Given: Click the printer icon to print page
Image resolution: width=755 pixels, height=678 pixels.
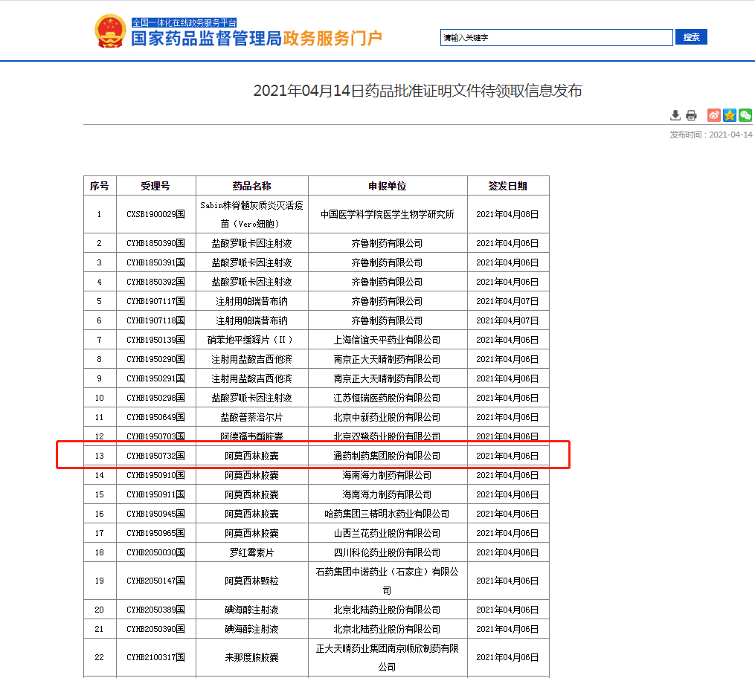Looking at the screenshot, I should (x=691, y=115).
